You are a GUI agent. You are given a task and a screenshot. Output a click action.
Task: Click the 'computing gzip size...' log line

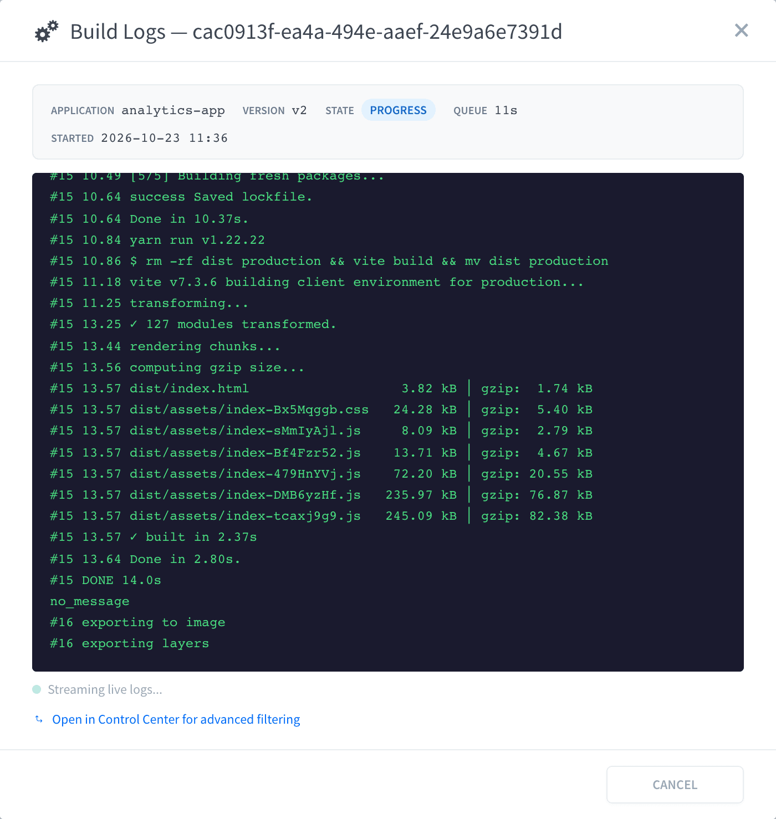[177, 367]
